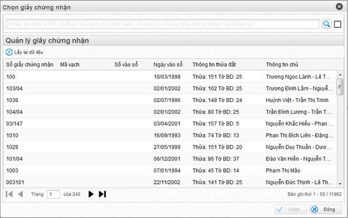The height and width of the screenshot is (218, 348).
Task: Click date 06/12/2001
Action: click(x=167, y=159)
